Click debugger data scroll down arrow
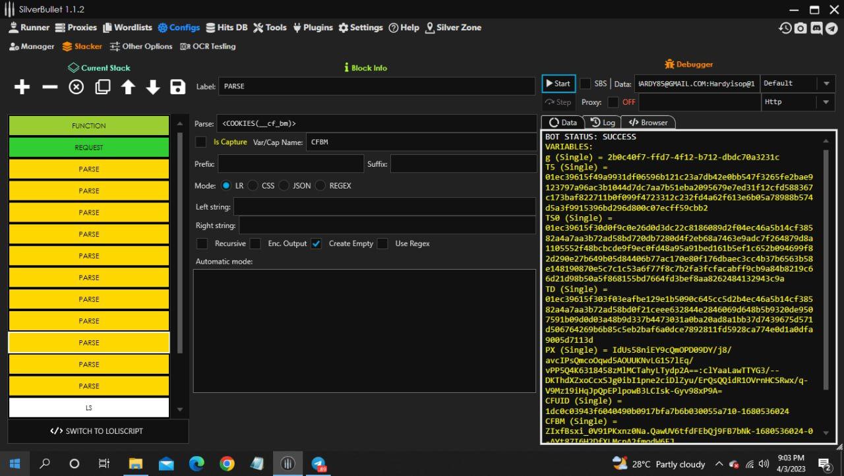Screen dimensions: 844x476 pyautogui.click(x=826, y=433)
